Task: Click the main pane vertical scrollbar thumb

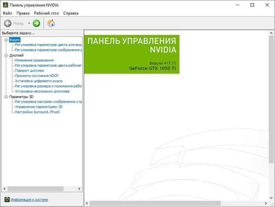Action: click(271, 100)
